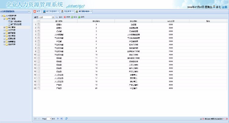Sort by the 职位编号 column header
229x123 pixels.
coord(96,21)
